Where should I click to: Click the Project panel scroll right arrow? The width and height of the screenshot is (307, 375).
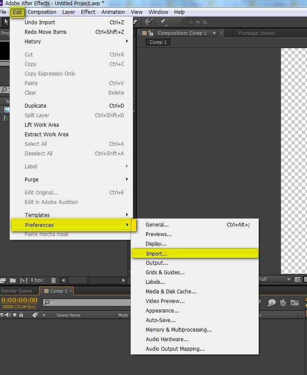pyautogui.click(x=123, y=280)
